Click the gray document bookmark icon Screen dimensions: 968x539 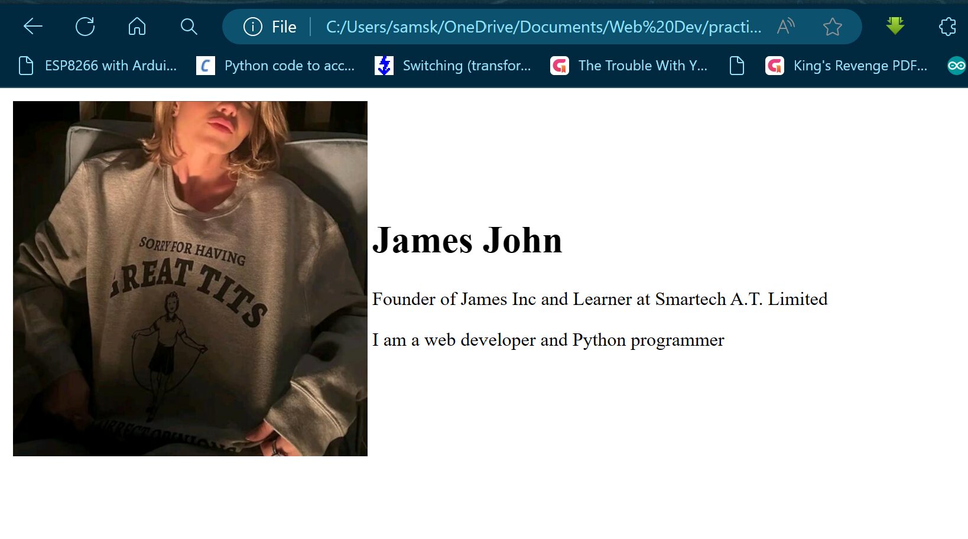click(x=736, y=66)
